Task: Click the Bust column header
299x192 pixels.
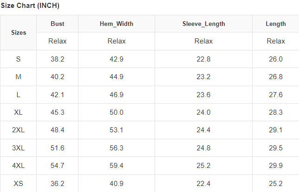Action: coord(58,24)
